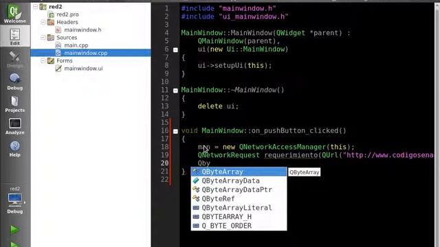Click the Headers folder icon
The width and height of the screenshot is (440, 247).
[x=51, y=22]
